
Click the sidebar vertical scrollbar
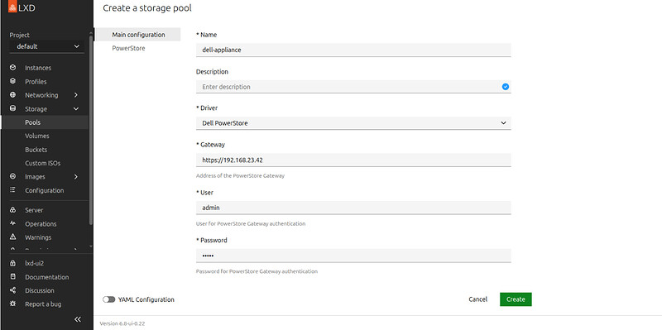point(91,131)
